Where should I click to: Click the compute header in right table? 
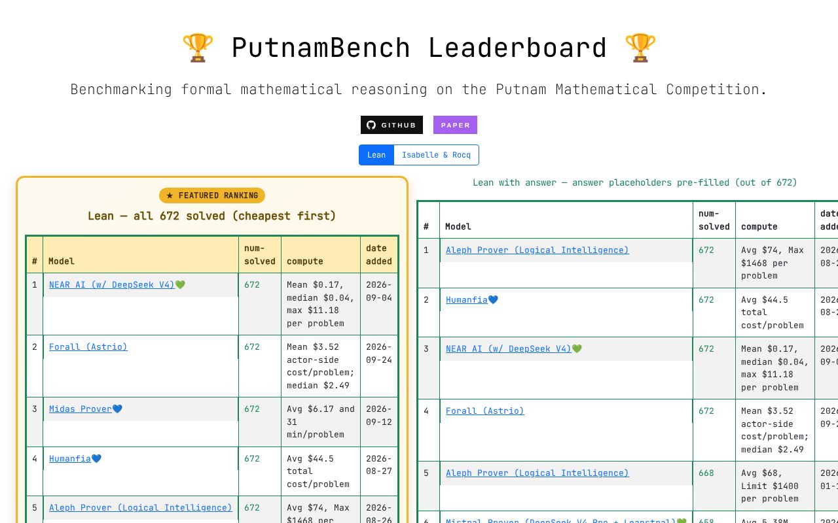pyautogui.click(x=775, y=220)
